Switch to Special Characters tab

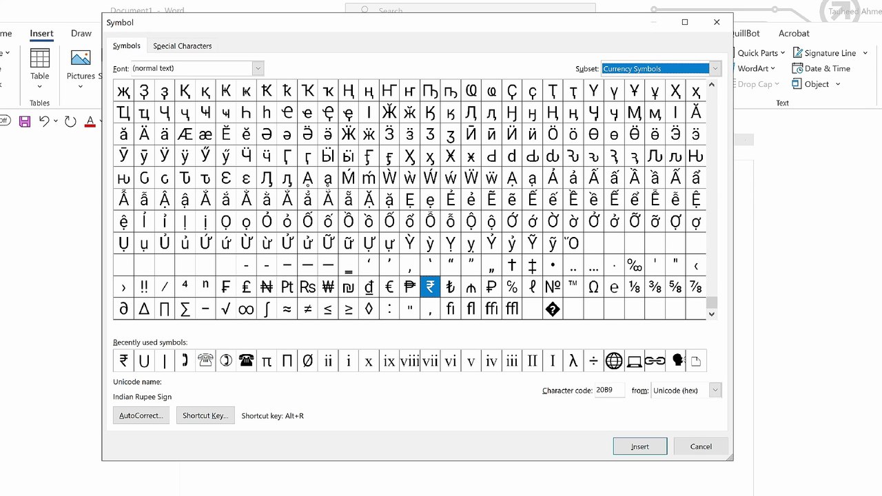click(183, 46)
